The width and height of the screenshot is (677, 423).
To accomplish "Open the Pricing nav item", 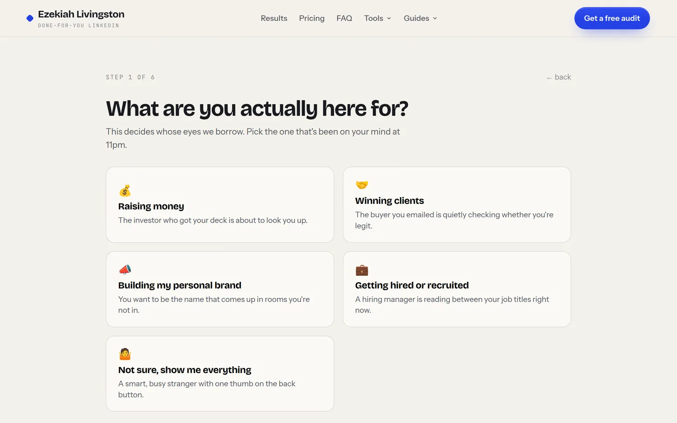I will tap(312, 18).
